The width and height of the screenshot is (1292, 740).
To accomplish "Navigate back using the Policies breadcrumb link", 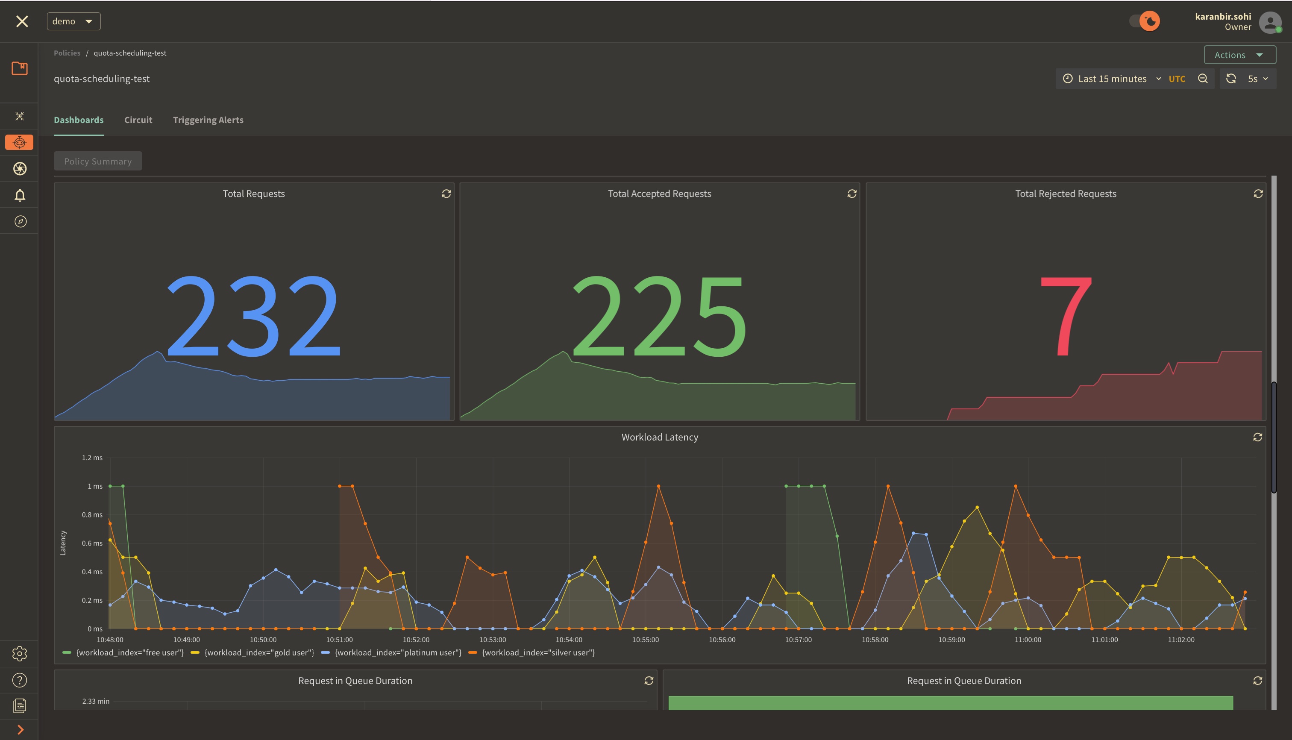I will 67,53.
